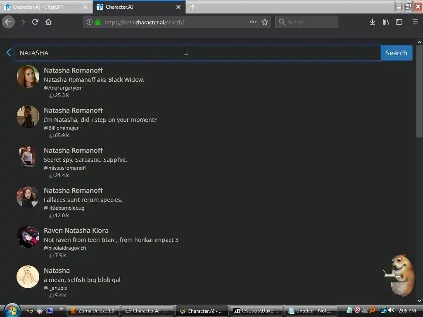Image resolution: width=423 pixels, height=317 pixels.
Task: Open the browser home page
Action: point(48,22)
